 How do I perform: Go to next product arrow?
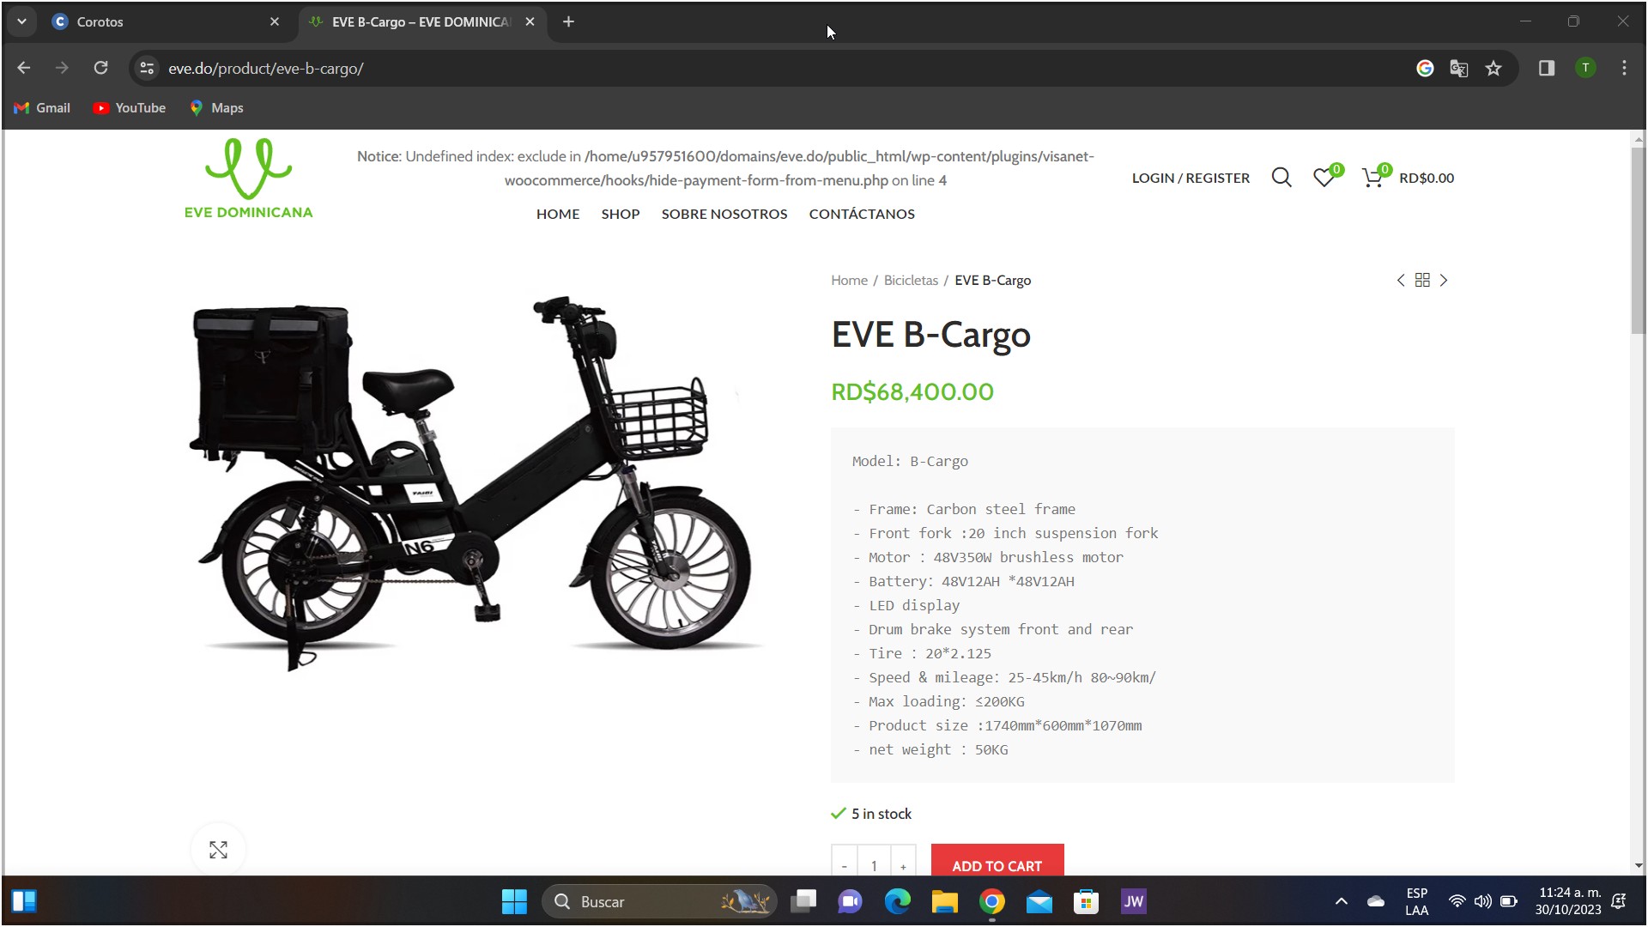(x=1444, y=281)
